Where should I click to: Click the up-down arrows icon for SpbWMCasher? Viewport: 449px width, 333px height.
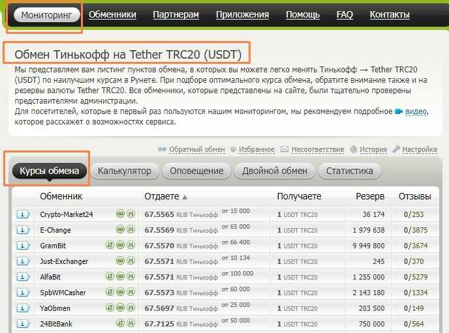pos(110,292)
